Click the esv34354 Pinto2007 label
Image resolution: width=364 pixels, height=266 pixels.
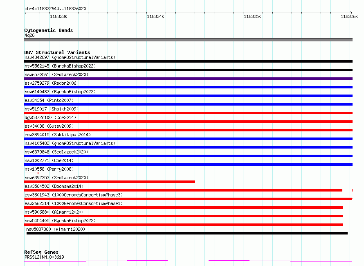click(x=49, y=100)
